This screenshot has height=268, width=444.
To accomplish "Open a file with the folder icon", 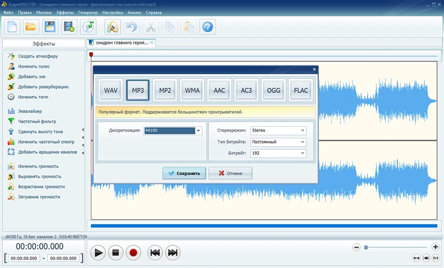I will (x=31, y=27).
